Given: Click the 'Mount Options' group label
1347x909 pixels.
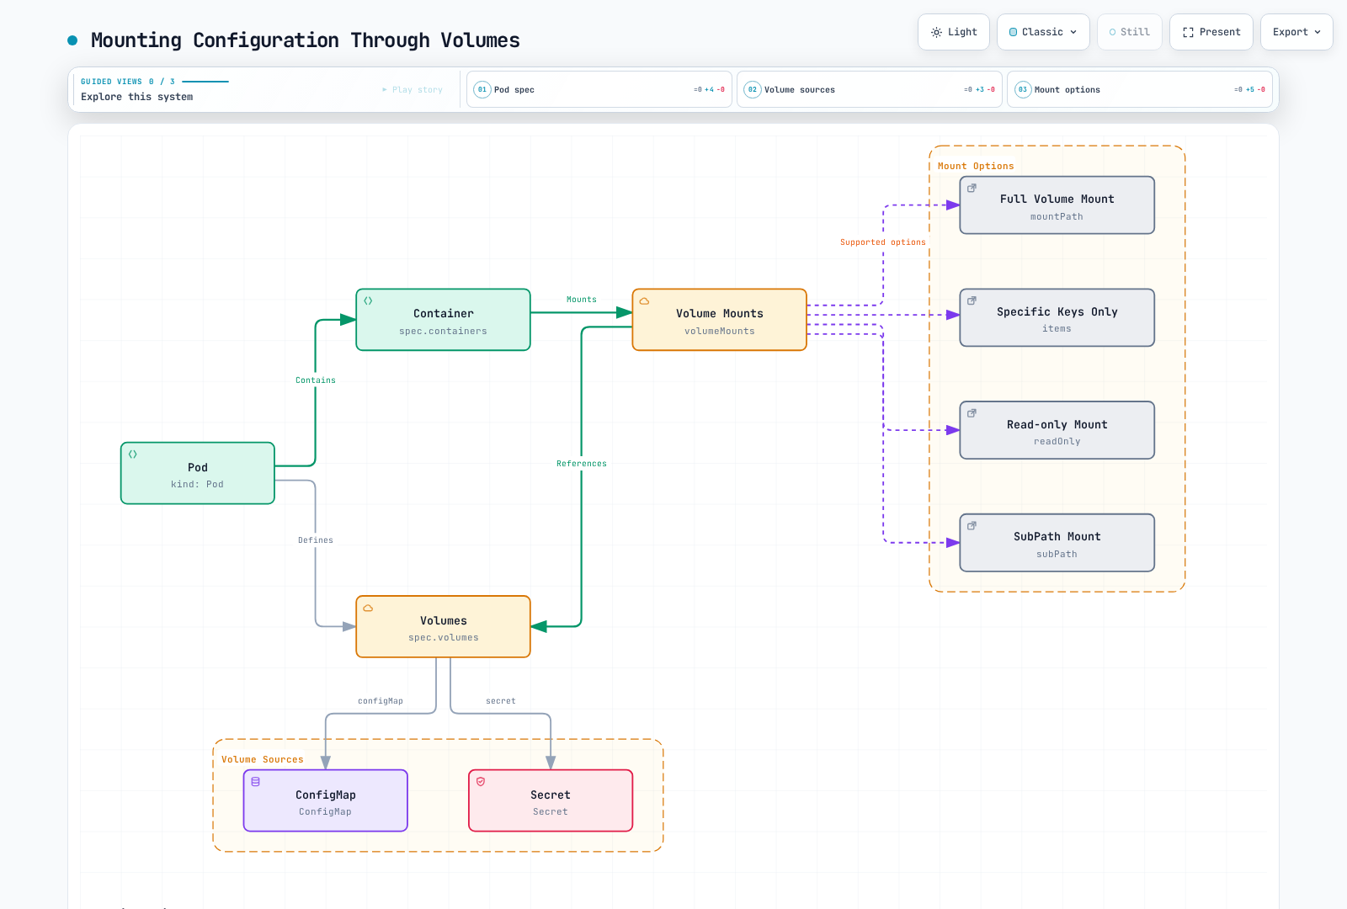Looking at the screenshot, I should 976,167.
